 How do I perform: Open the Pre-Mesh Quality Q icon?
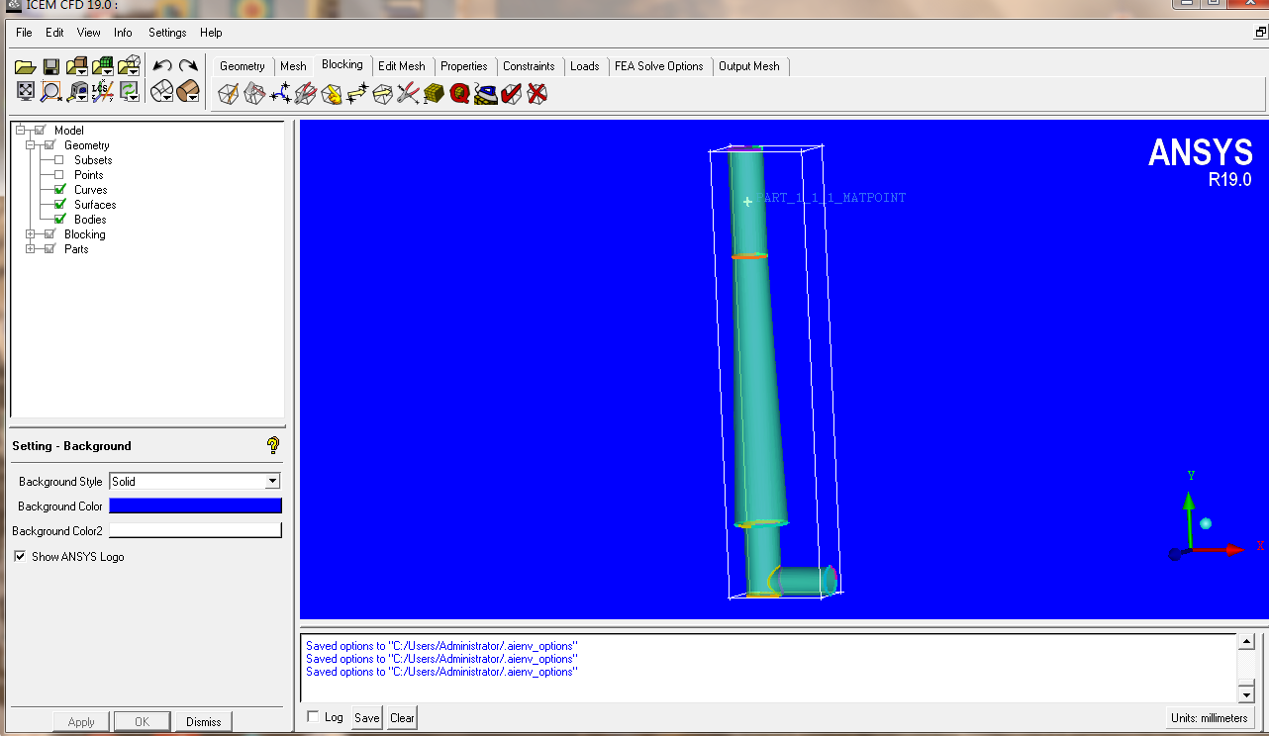pyautogui.click(x=459, y=94)
